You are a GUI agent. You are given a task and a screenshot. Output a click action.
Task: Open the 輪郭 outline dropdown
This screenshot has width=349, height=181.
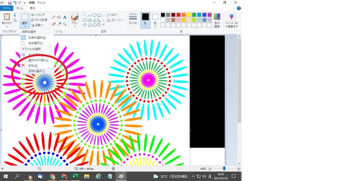coord(113,15)
